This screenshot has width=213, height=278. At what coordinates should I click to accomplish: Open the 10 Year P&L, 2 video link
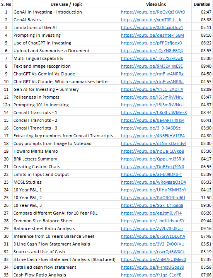(x=153, y=198)
